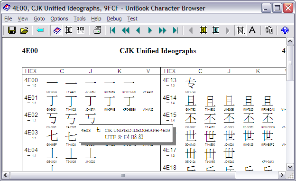Click code point 4E03 row label
This screenshot has height=181, width=296.
click(x=31, y=133)
